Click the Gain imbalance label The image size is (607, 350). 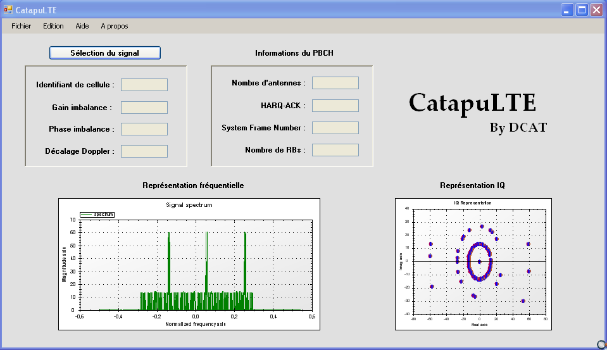82,108
